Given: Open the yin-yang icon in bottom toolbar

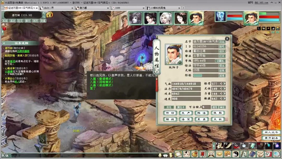Looking at the screenshot, I should pyautogui.click(x=236, y=154).
